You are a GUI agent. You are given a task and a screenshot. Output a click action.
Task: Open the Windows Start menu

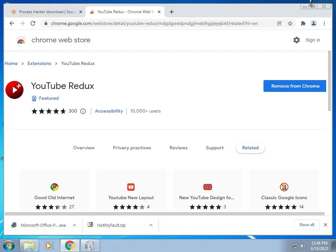coord(9,245)
